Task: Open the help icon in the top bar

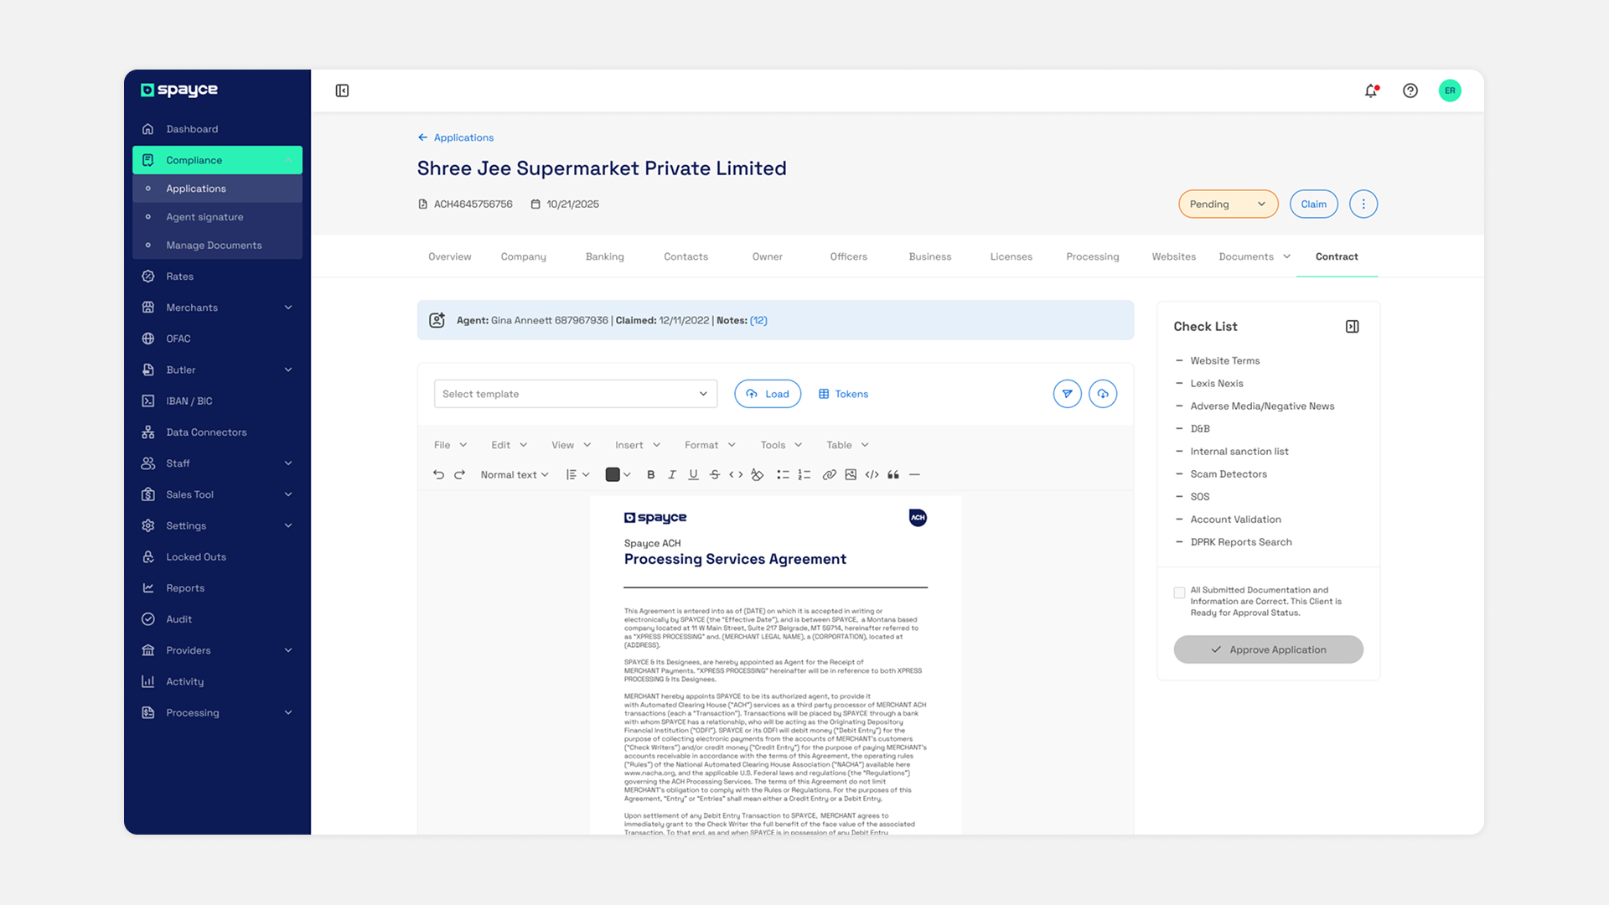Action: pyautogui.click(x=1410, y=90)
